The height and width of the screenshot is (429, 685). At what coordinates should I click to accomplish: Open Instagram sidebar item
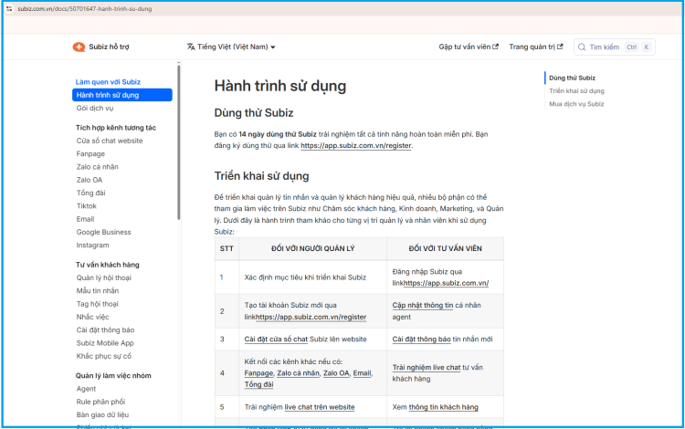pyautogui.click(x=92, y=246)
